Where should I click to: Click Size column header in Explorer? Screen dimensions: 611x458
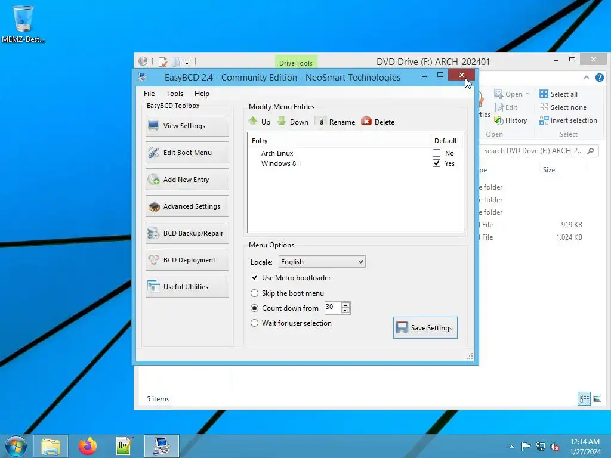click(549, 170)
